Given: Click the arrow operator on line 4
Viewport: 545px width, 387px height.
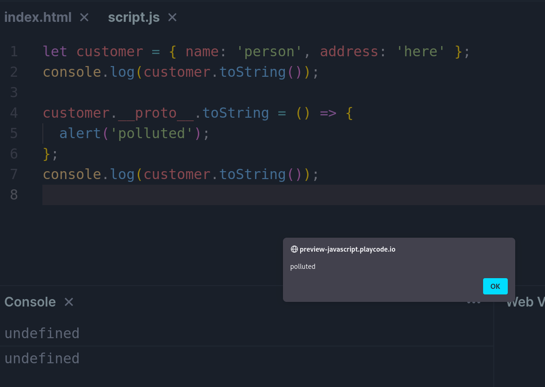Looking at the screenshot, I should click(328, 113).
